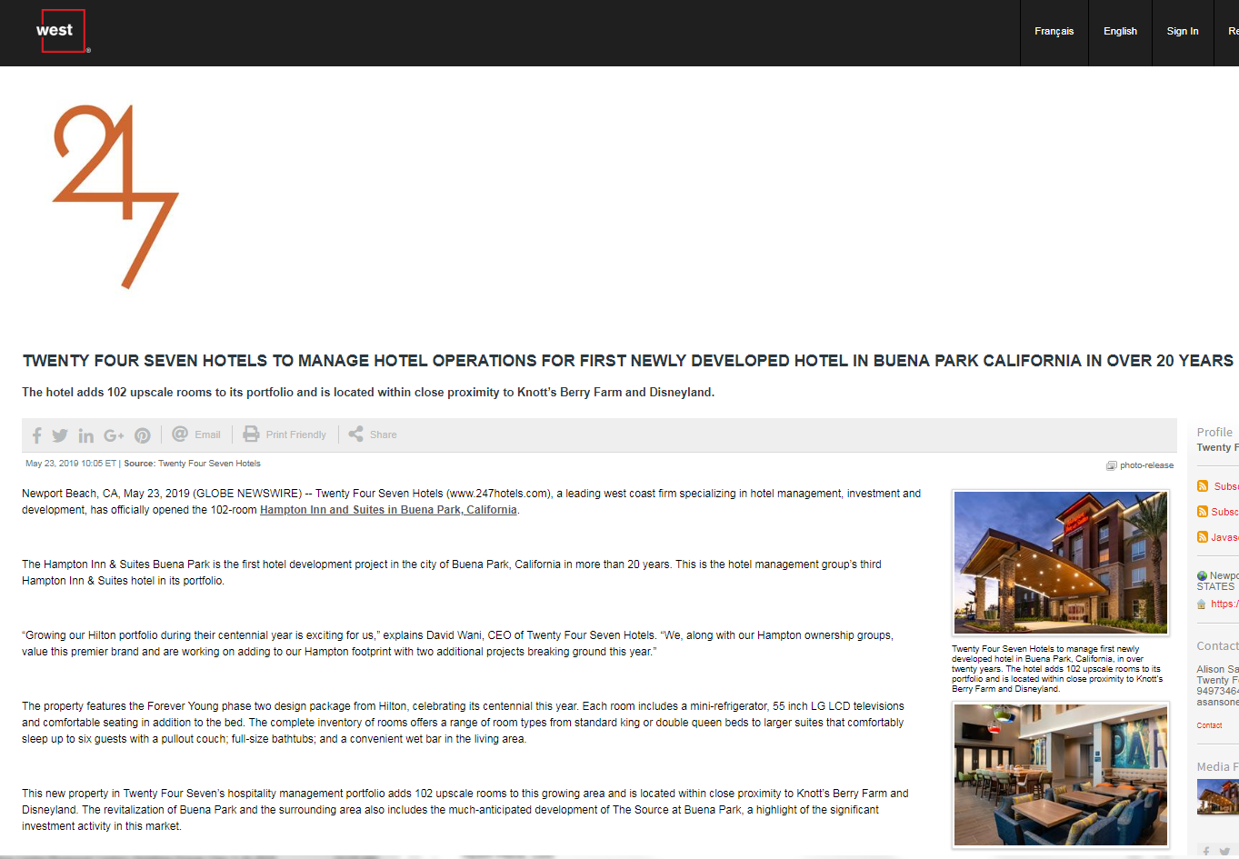Click the photo caption starting 'Twenty Four Seven Hotels to manage first newly'
The image size is (1239, 859).
pyautogui.click(x=1057, y=669)
